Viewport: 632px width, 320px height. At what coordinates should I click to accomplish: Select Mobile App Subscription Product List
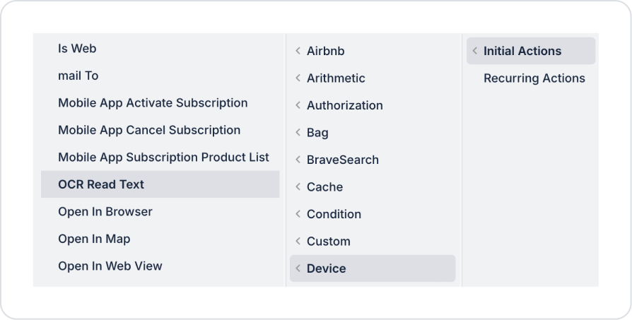click(x=163, y=158)
